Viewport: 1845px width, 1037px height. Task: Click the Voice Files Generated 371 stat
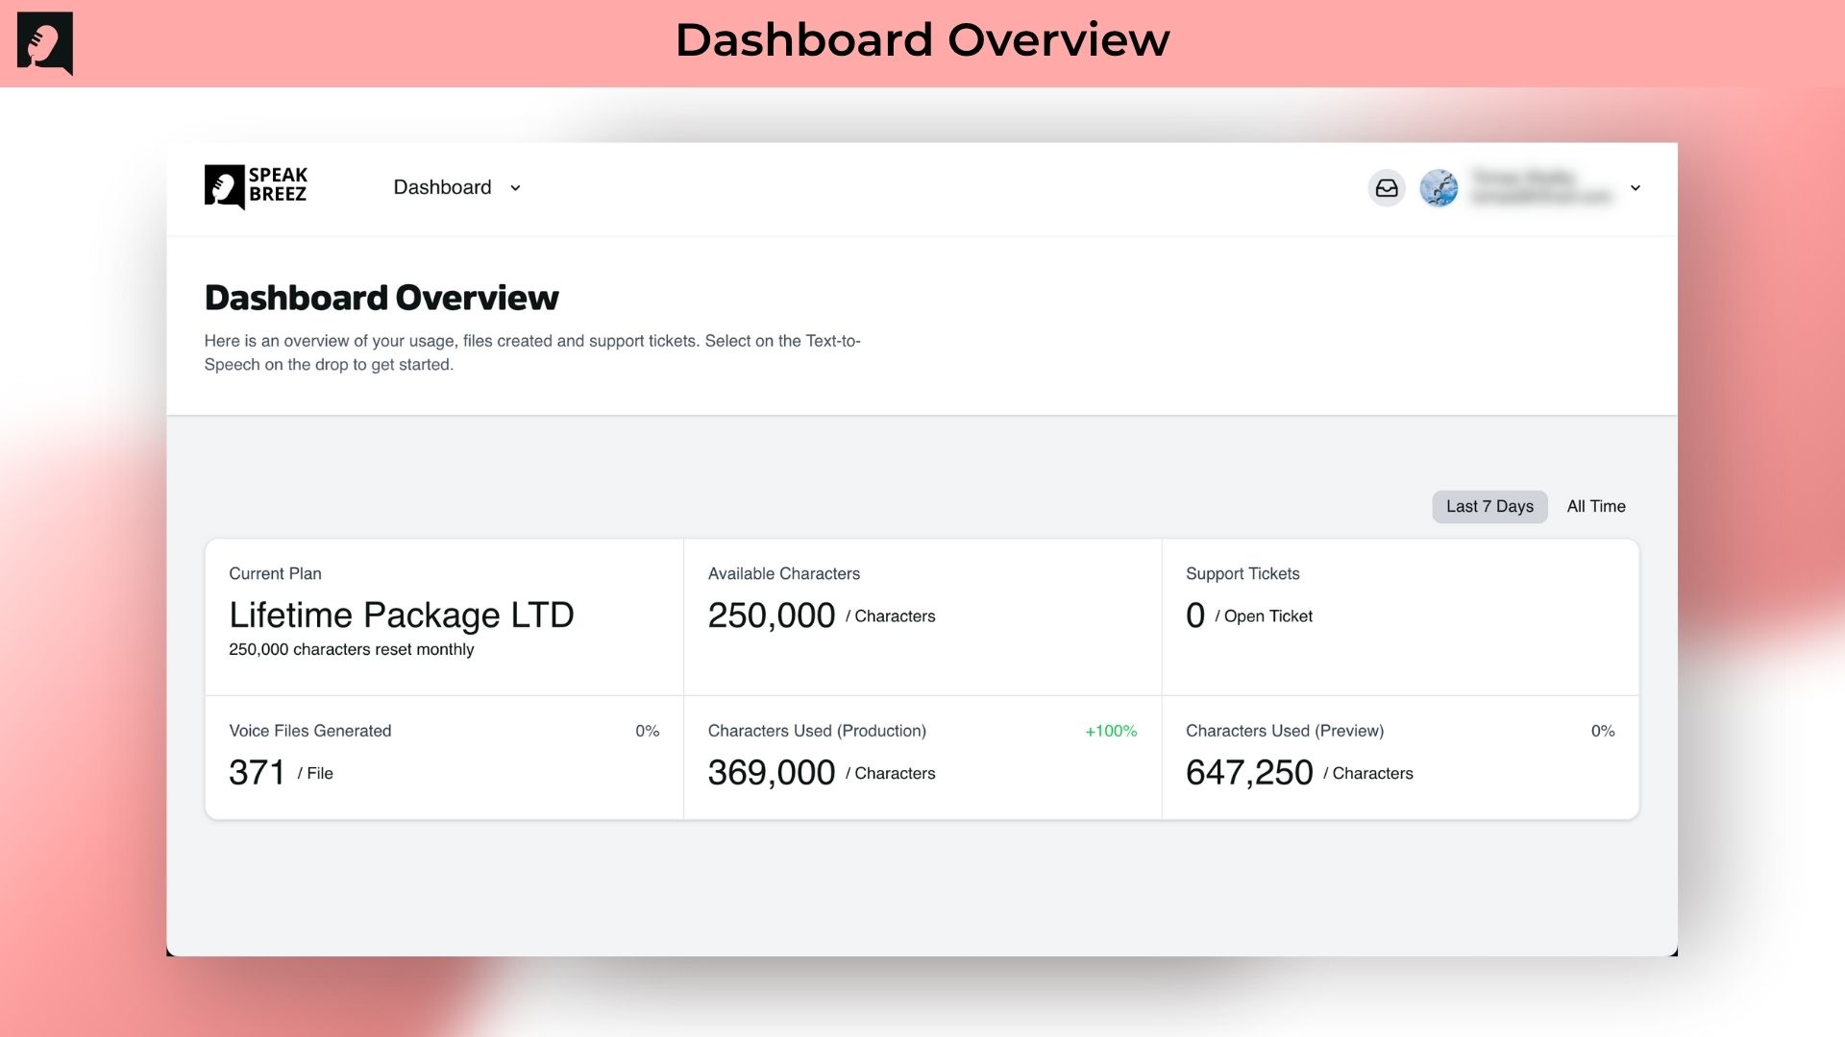[258, 772]
